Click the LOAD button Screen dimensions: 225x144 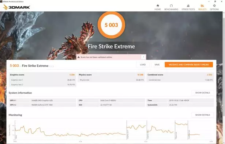[143, 65]
